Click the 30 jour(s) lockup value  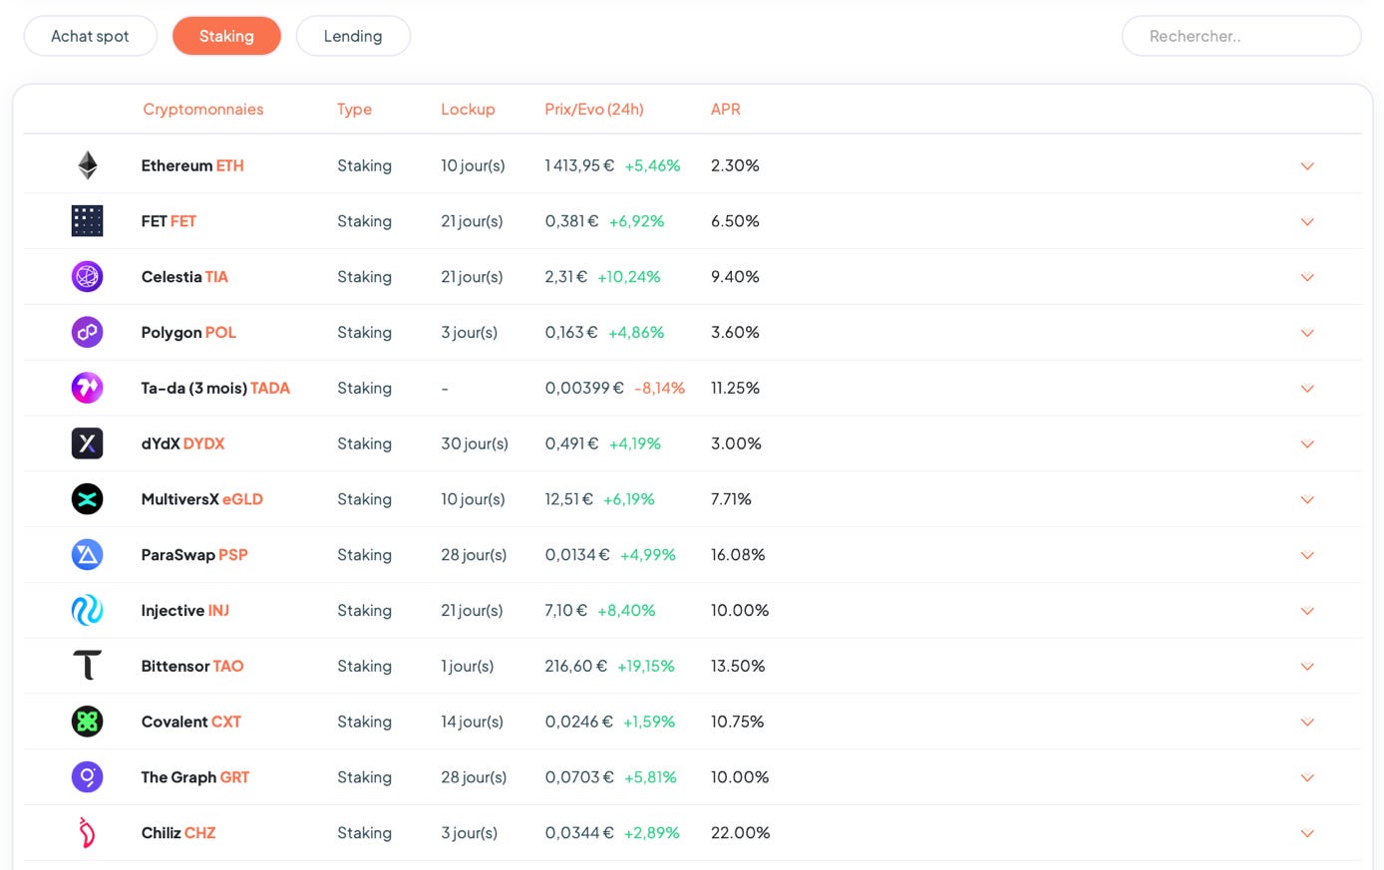point(475,443)
